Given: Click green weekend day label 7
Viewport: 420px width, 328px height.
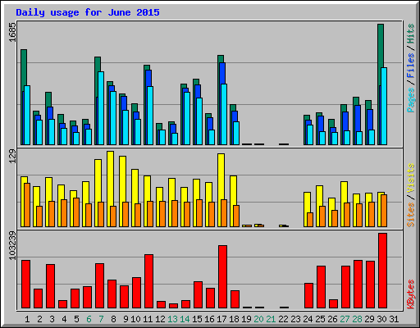Looking at the screenshot, I should (x=101, y=319).
